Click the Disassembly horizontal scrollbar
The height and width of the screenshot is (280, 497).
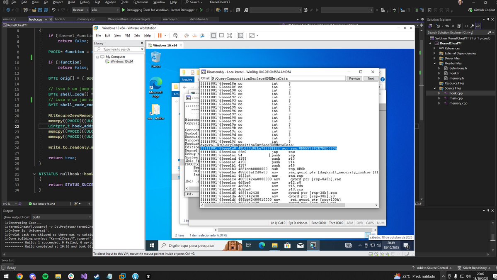(x=290, y=205)
